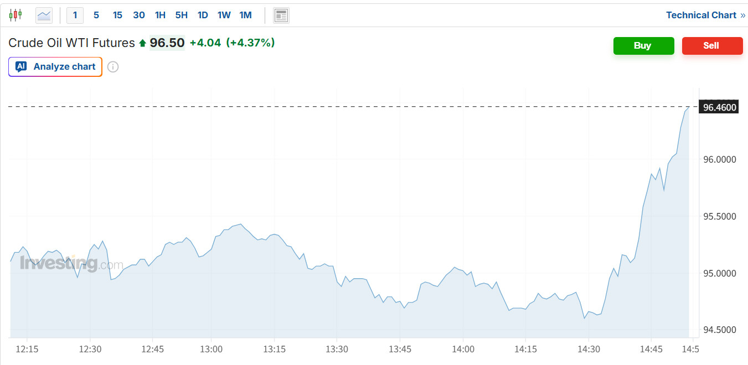Select the 15 minute interval
This screenshot has width=748, height=365.
pos(117,15)
